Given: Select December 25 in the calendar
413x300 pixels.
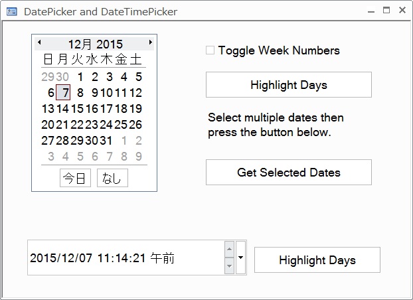Looking at the screenshot, I should [x=121, y=125].
